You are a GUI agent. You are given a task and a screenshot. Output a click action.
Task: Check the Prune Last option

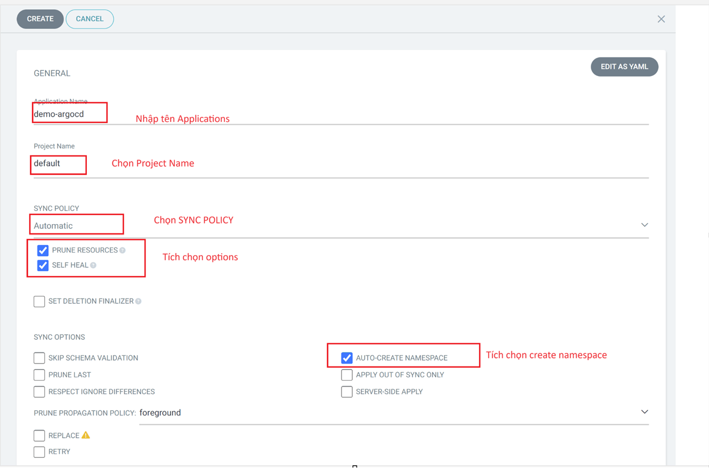point(39,375)
